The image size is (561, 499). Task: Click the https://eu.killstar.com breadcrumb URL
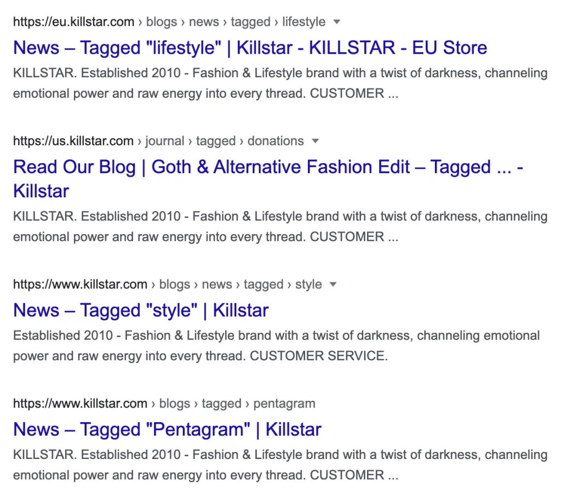coord(73,22)
